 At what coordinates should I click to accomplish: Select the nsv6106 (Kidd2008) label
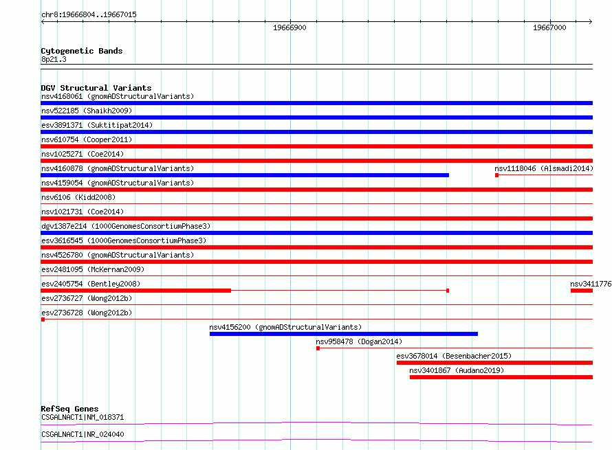tap(78, 197)
